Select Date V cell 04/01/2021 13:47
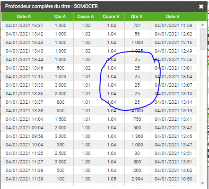Image resolution: width=209 pixels, height=189 pixels. click(174, 145)
